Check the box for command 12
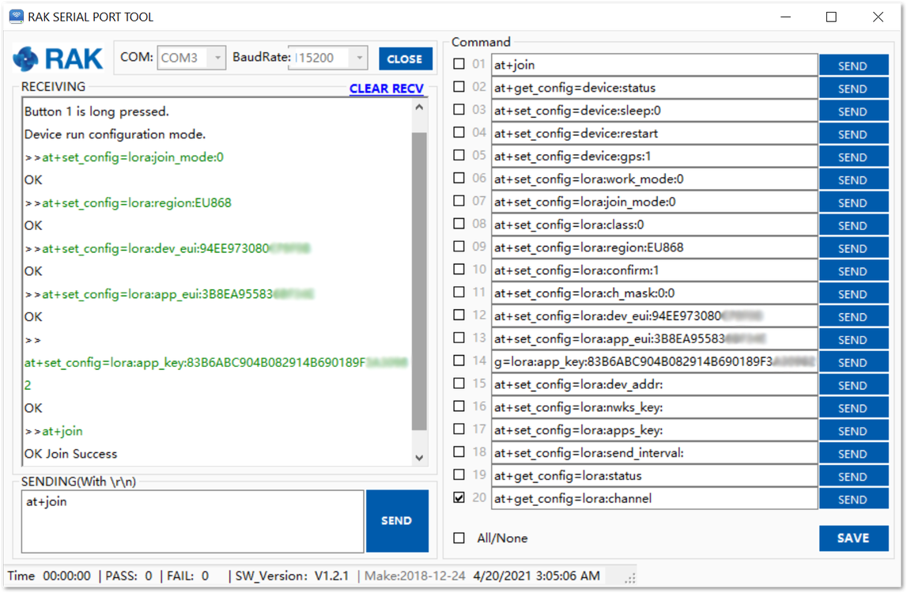907x593 pixels. click(x=459, y=315)
